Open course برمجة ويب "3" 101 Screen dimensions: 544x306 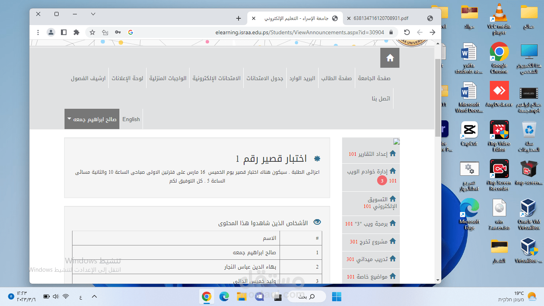[x=371, y=224]
